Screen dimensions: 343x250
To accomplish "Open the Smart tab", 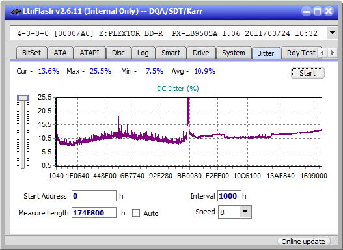I will 171,53.
